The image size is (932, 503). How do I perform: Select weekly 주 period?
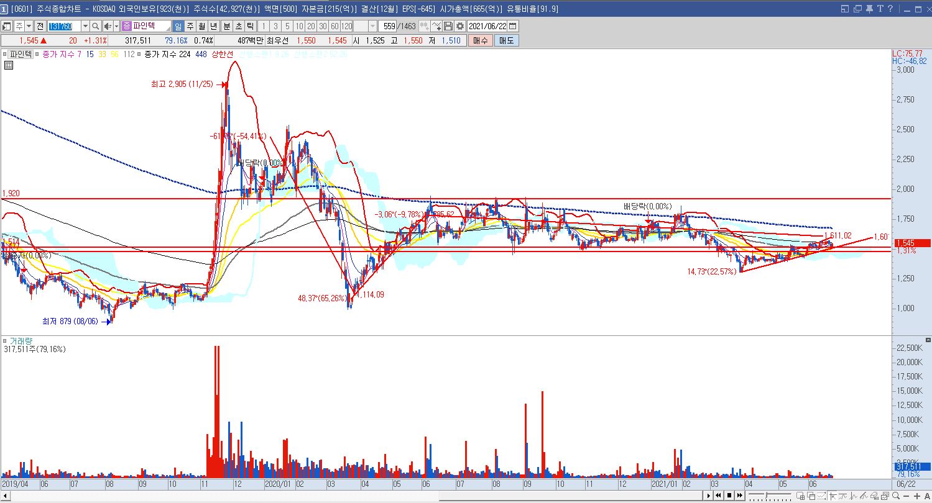click(x=190, y=26)
